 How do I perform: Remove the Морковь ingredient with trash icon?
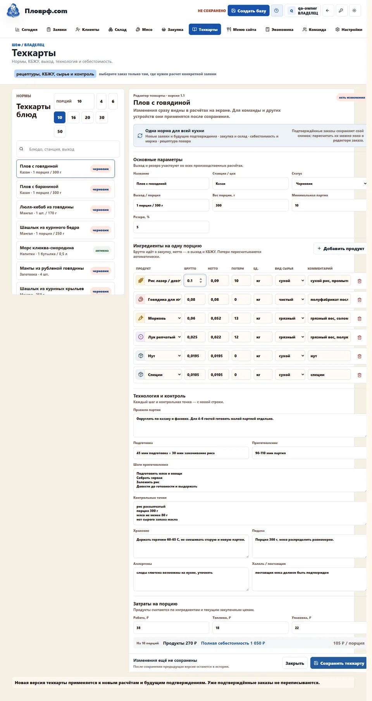(x=359, y=319)
